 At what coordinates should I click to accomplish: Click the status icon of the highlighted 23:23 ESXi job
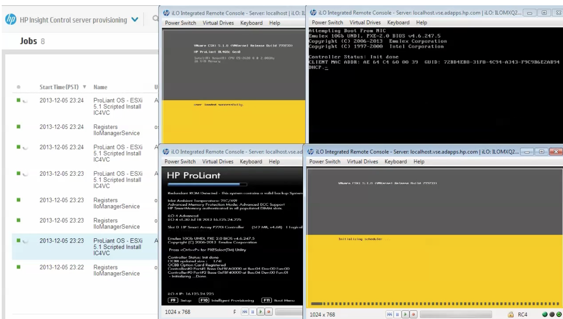click(19, 240)
